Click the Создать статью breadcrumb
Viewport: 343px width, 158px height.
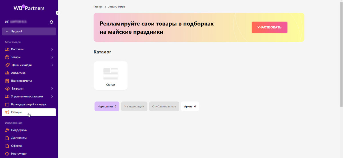(x=117, y=7)
